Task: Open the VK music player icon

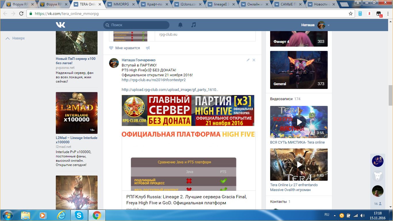Action: 194,25
